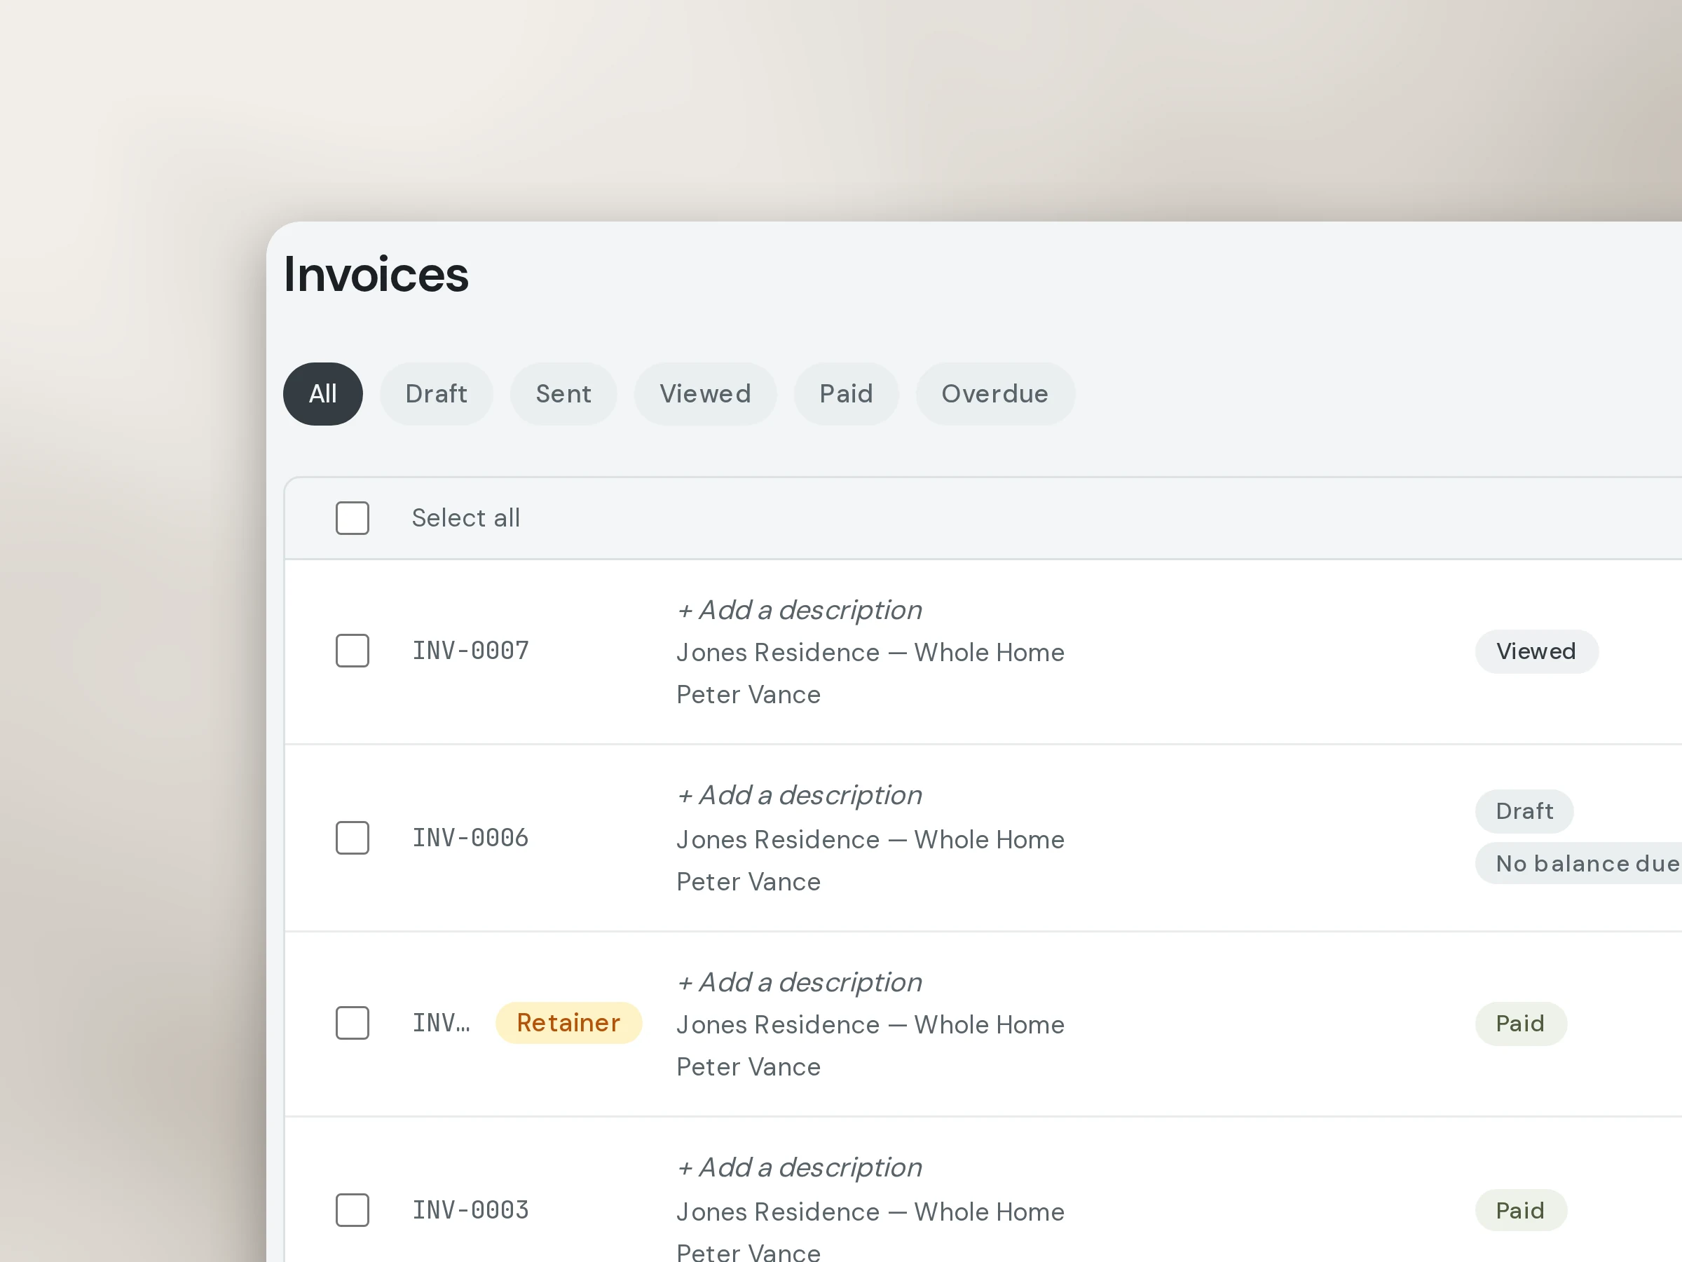Open invoice INV-0003
Screen dimensions: 1682x1262
pyautogui.click(x=471, y=1210)
